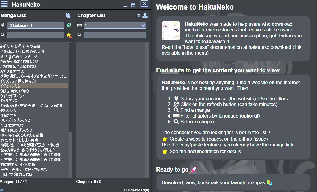Toggle the bookmark star icon

click(x=69, y=35)
